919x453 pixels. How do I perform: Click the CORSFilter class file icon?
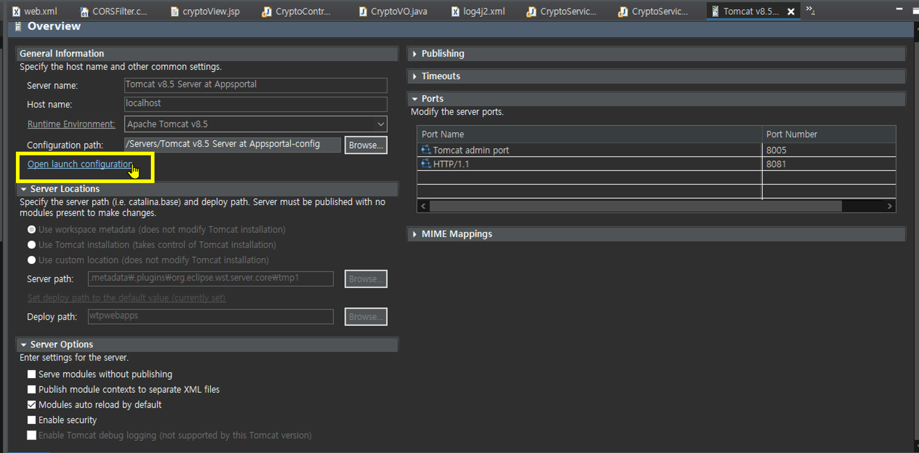pos(84,12)
